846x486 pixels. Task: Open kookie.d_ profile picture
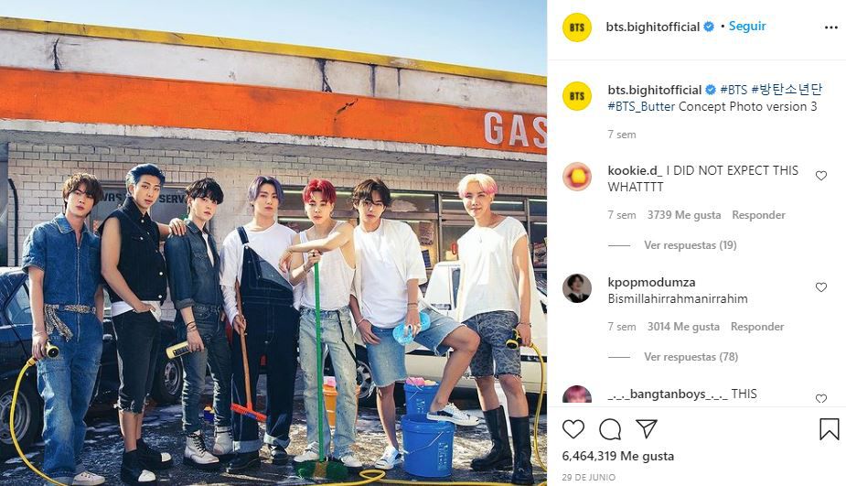click(577, 177)
